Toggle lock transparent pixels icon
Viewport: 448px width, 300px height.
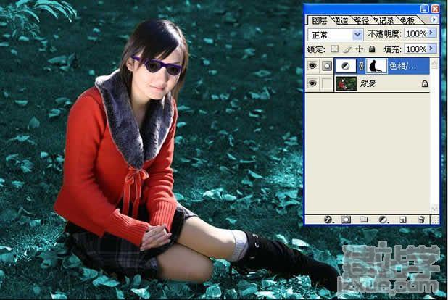[334, 49]
